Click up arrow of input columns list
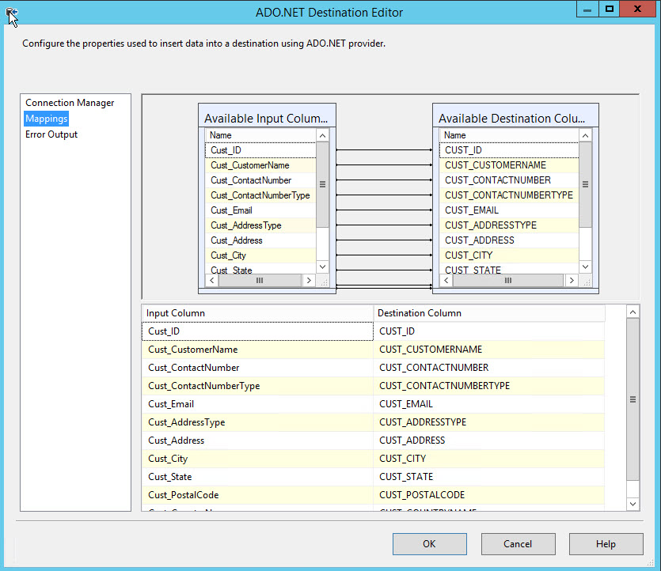The width and height of the screenshot is (661, 571). coord(322,135)
